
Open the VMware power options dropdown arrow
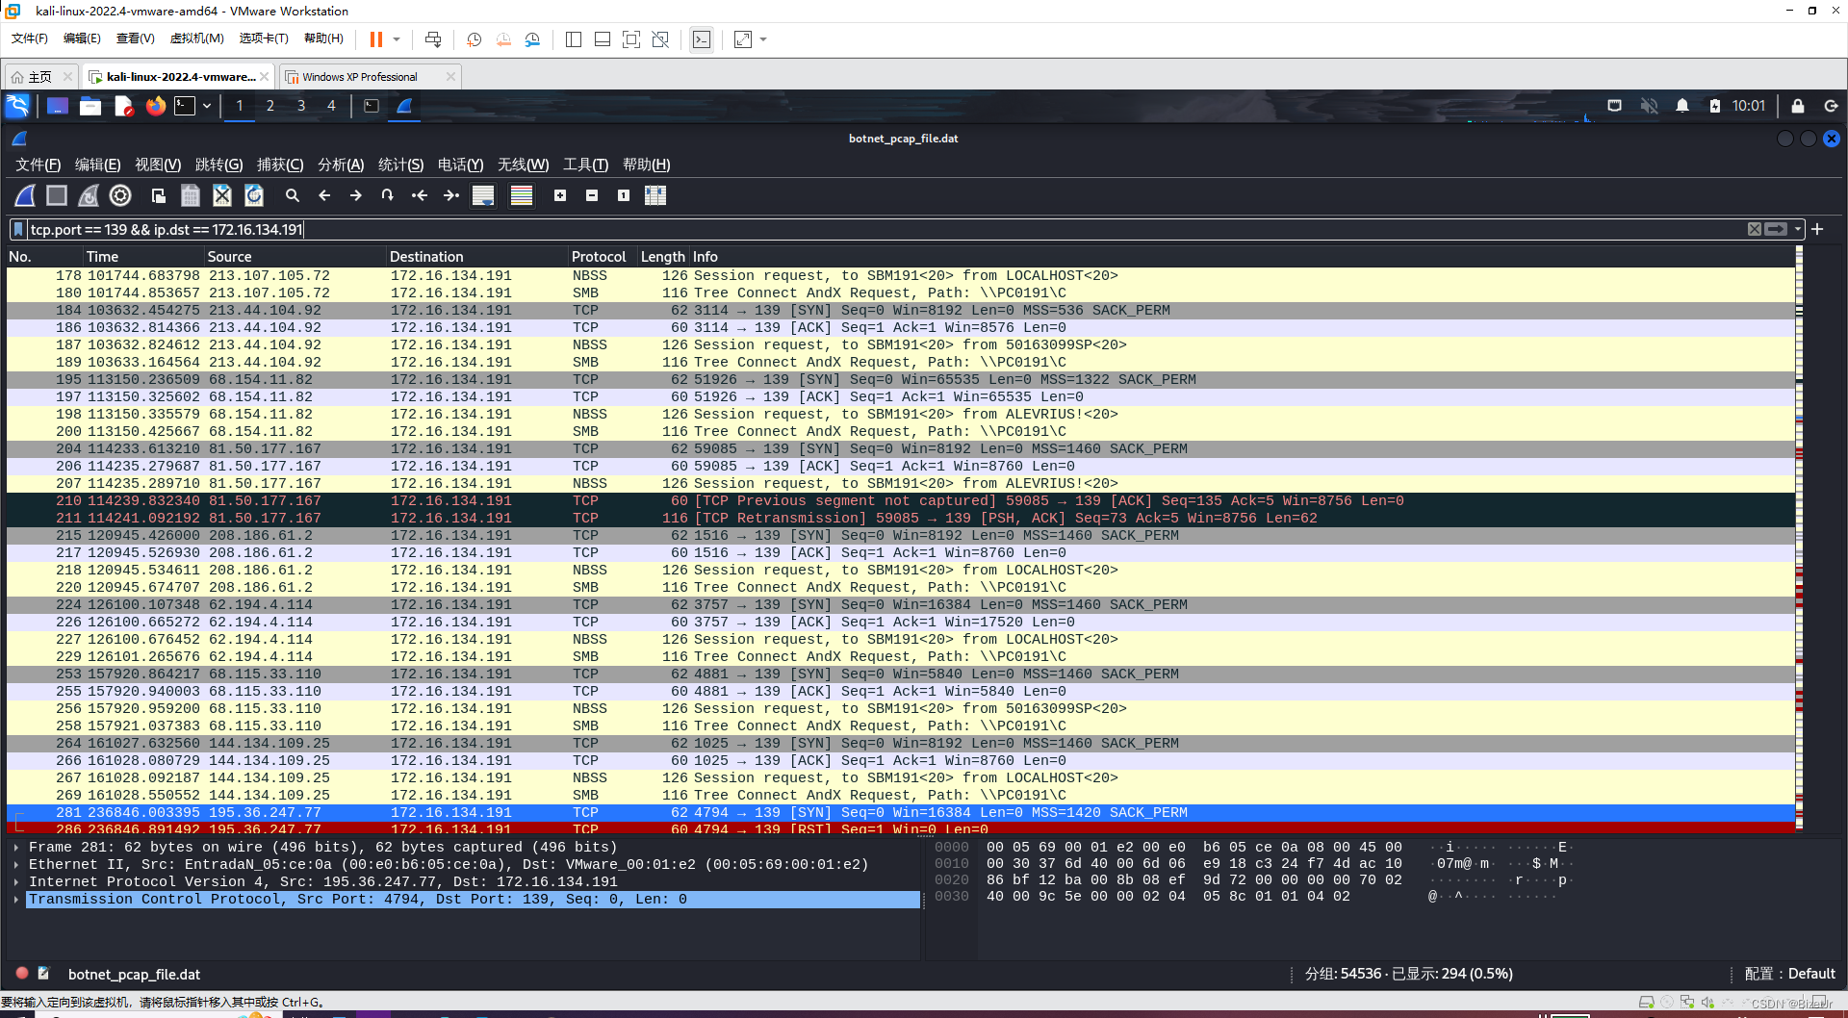coord(397,39)
